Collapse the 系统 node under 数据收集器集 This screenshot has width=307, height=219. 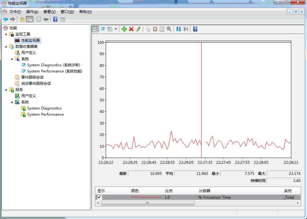(x=12, y=59)
